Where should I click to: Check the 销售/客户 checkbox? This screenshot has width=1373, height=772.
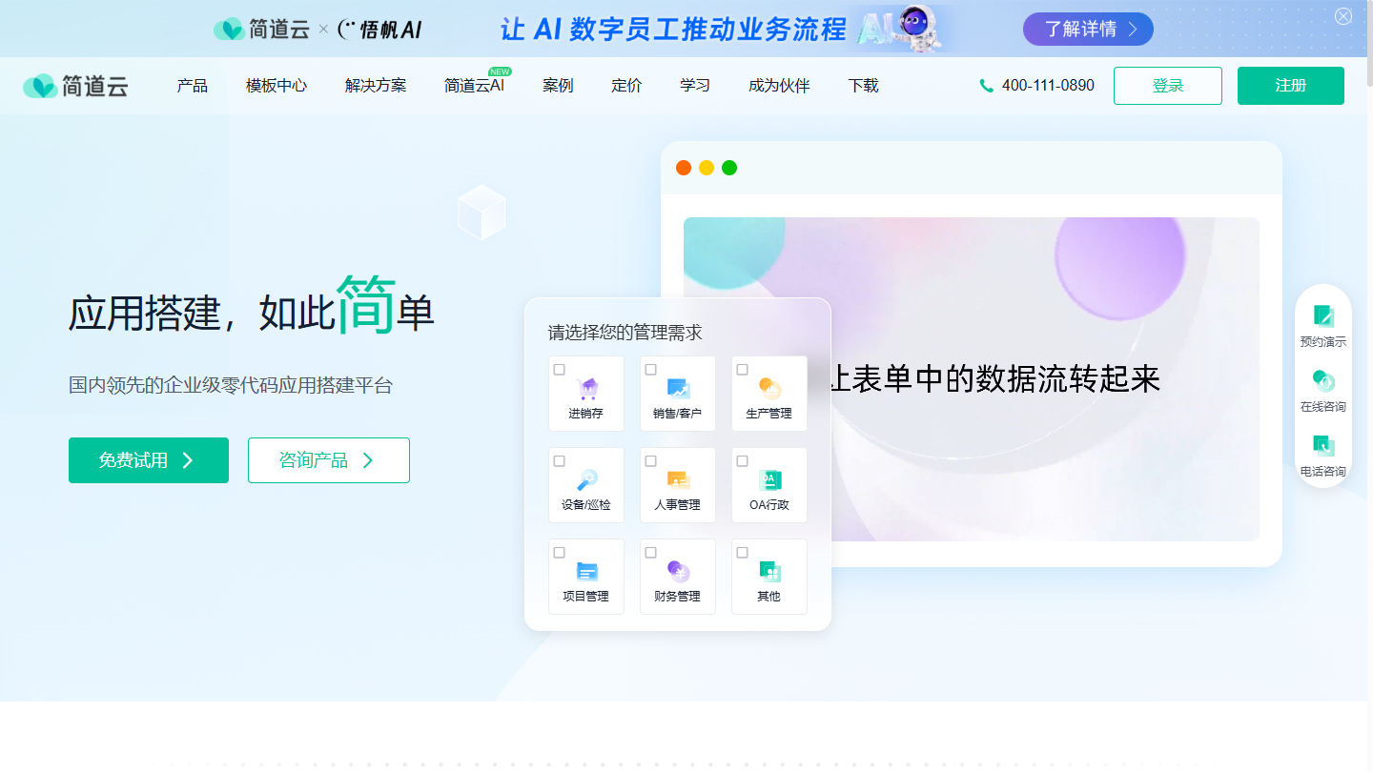click(x=651, y=369)
